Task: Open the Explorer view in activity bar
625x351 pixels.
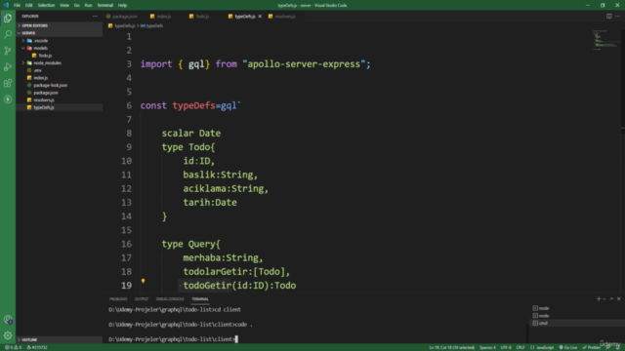Action: (x=8, y=19)
